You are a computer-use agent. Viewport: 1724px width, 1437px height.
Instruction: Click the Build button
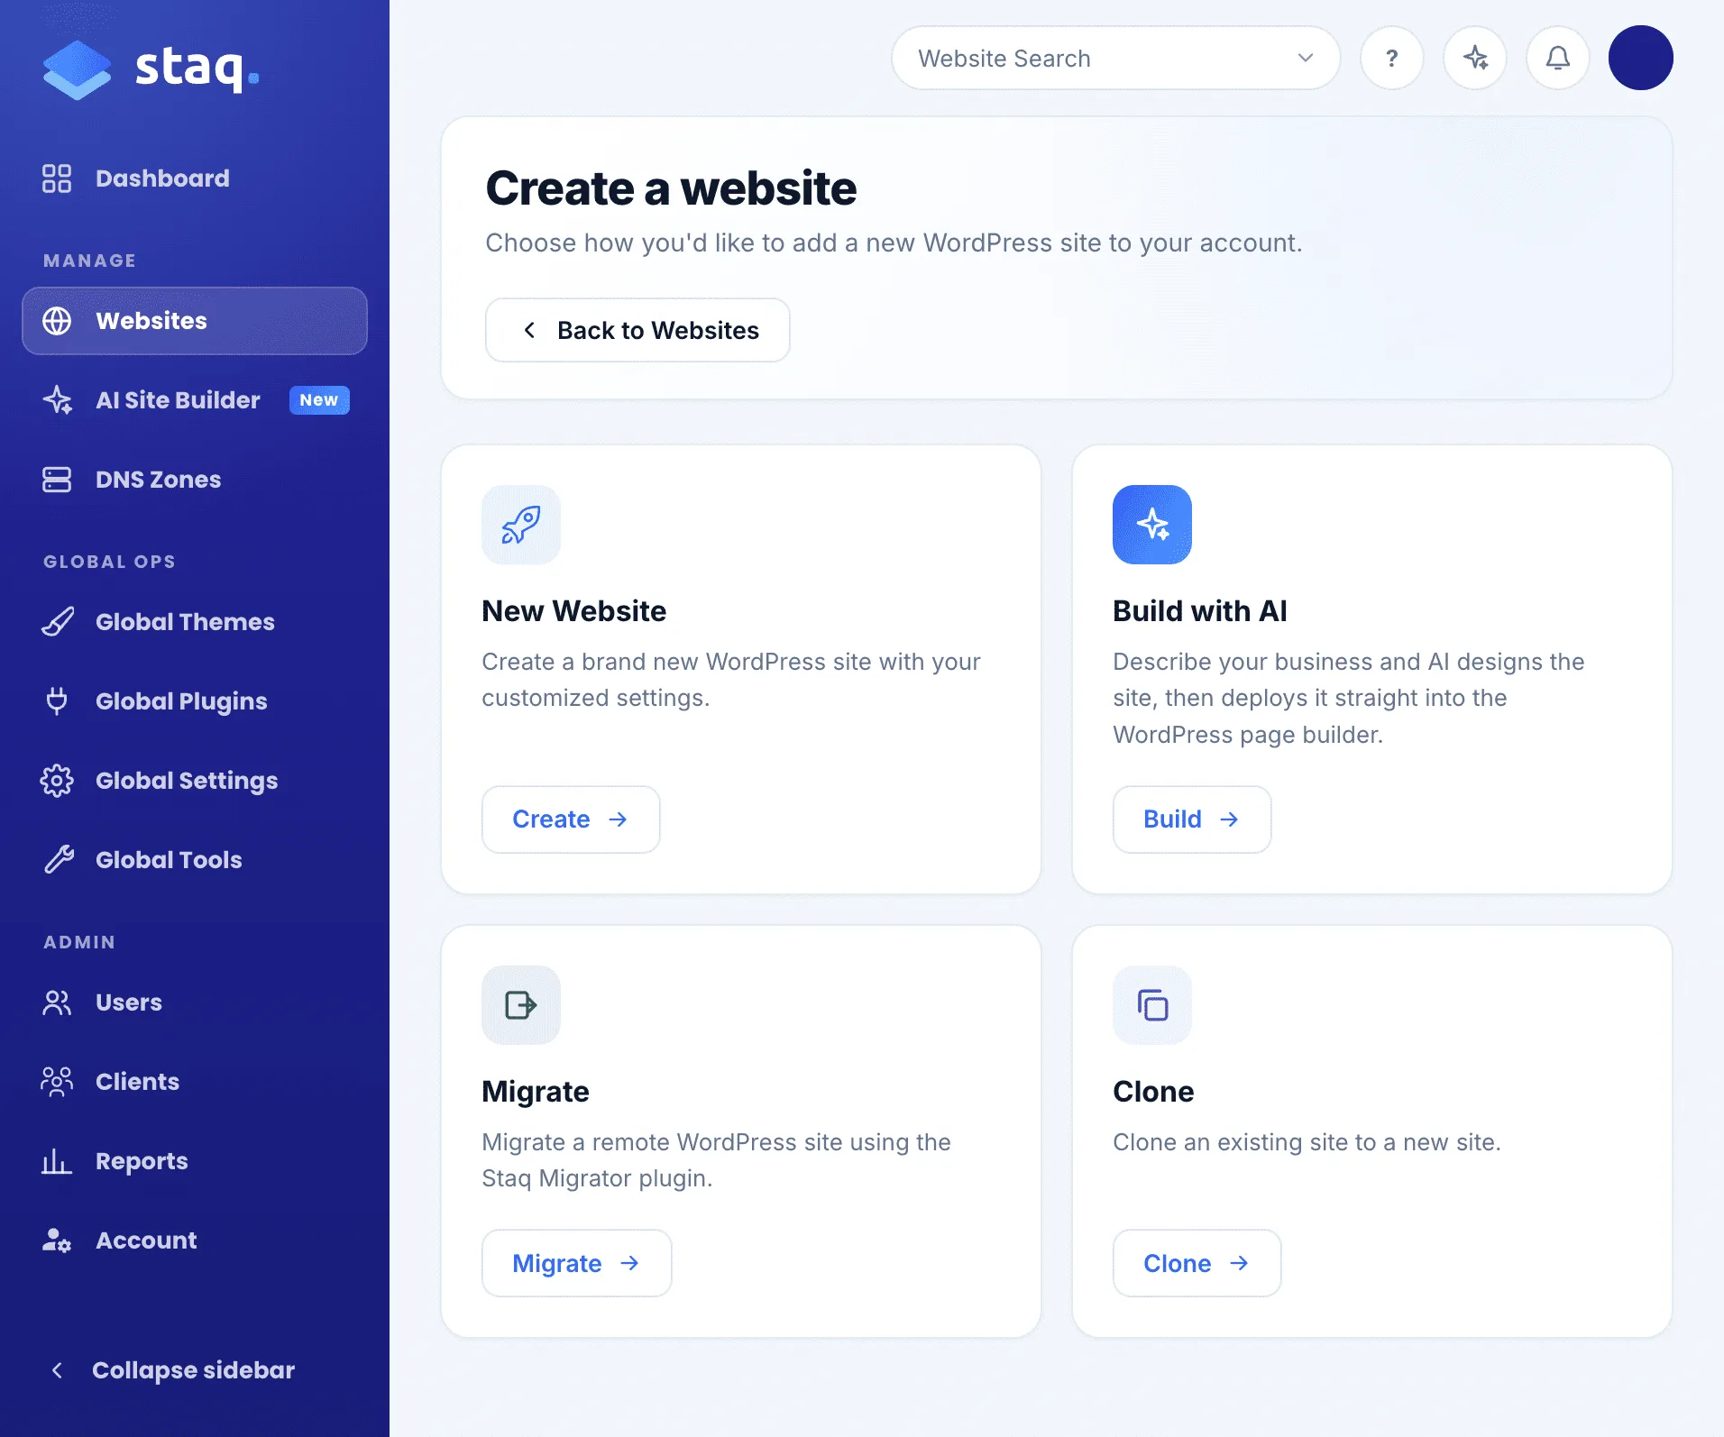coord(1192,819)
